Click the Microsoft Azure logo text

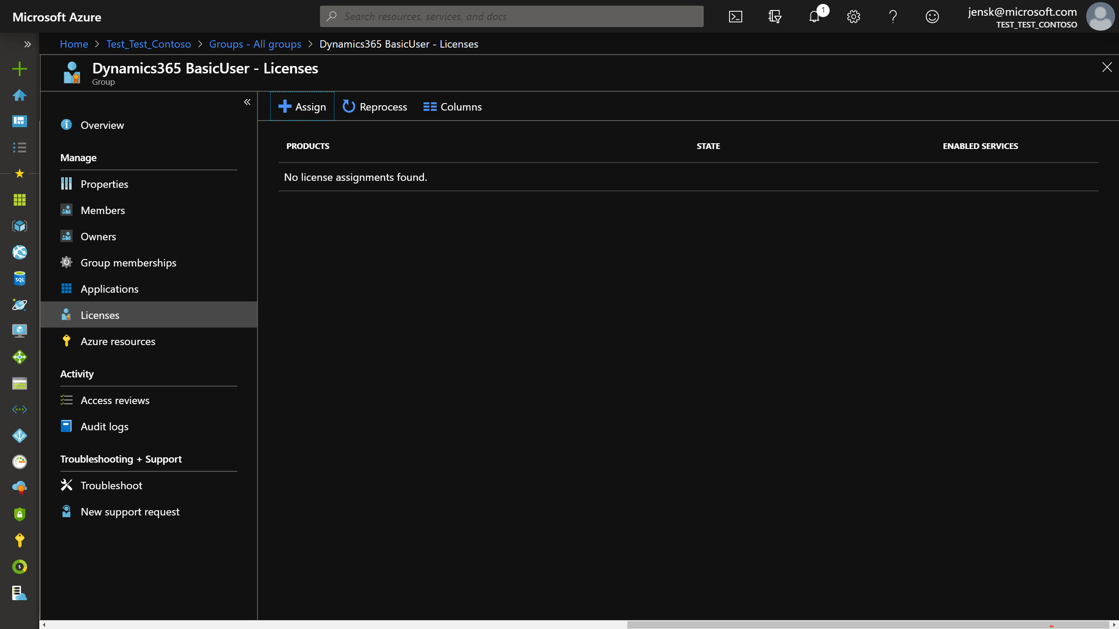57,17
